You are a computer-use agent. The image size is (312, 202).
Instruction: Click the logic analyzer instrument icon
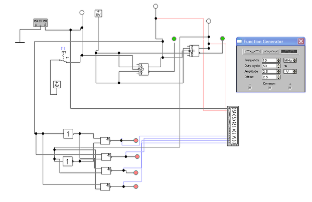233,126
